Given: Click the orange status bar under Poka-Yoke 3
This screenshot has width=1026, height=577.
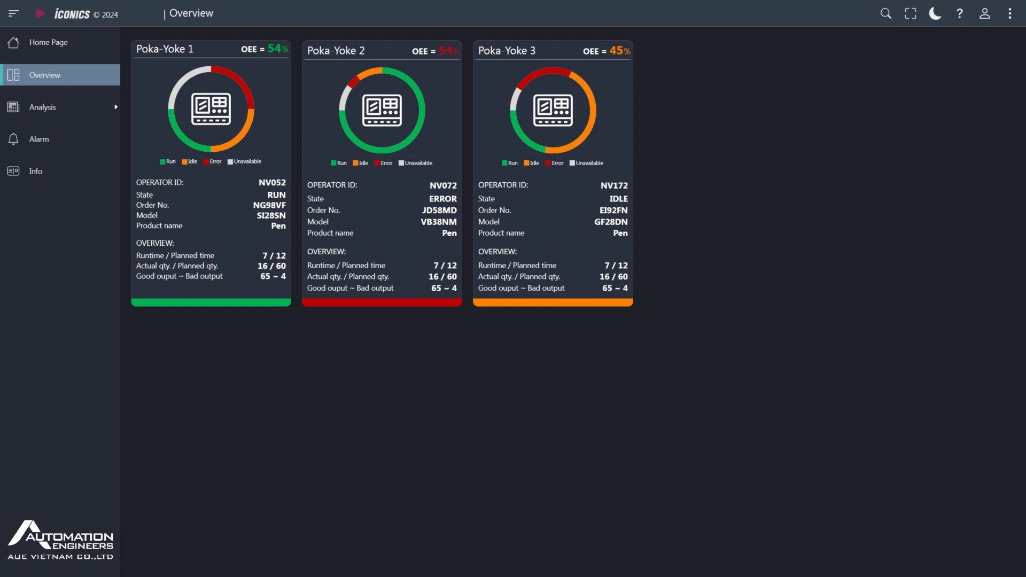Looking at the screenshot, I should click(553, 302).
